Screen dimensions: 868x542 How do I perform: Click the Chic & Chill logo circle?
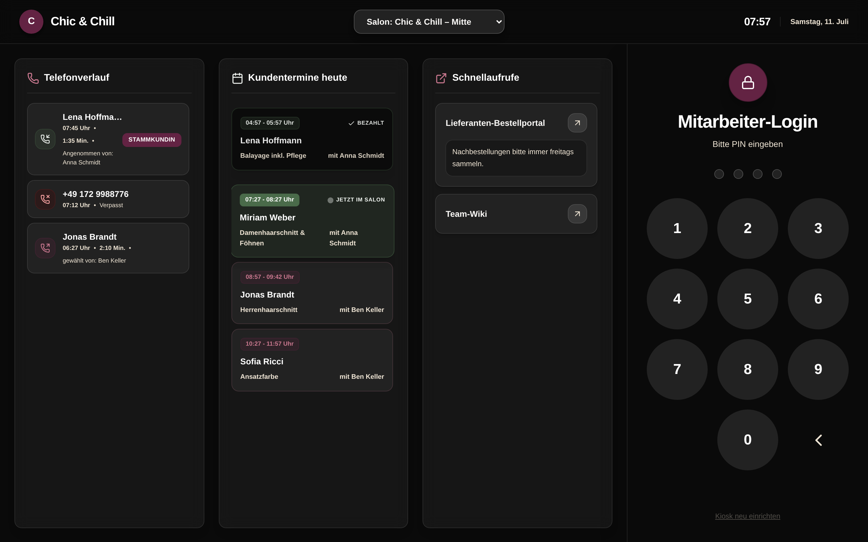click(31, 21)
